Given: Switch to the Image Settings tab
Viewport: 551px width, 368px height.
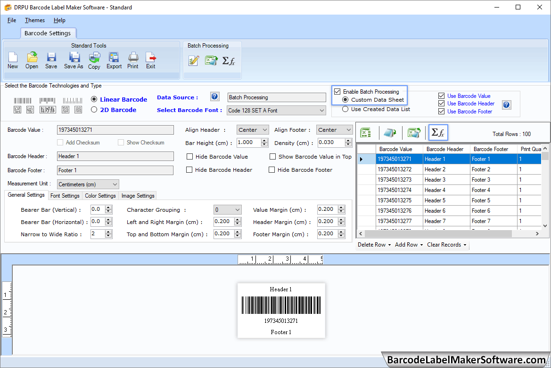Looking at the screenshot, I should 138,196.
